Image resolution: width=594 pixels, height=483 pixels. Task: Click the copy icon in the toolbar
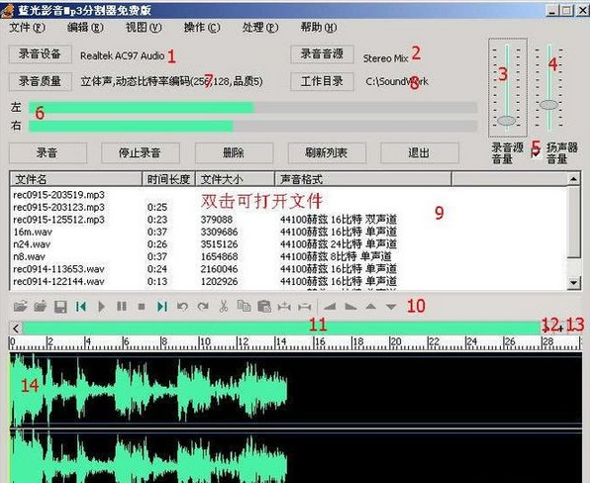[244, 306]
